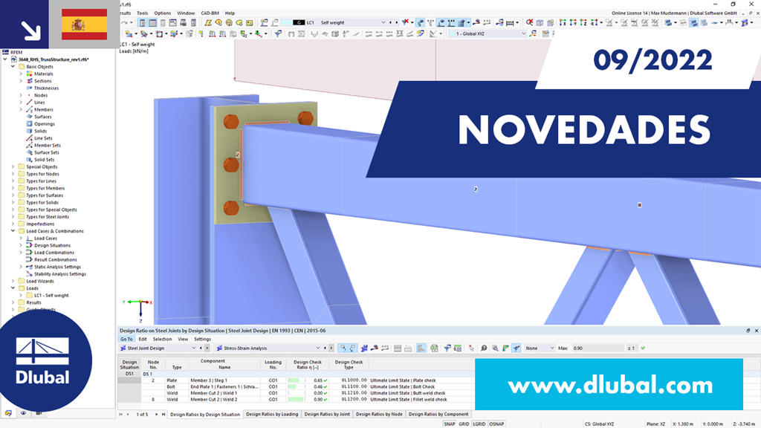Click the Materials icon in navigator

point(29,74)
